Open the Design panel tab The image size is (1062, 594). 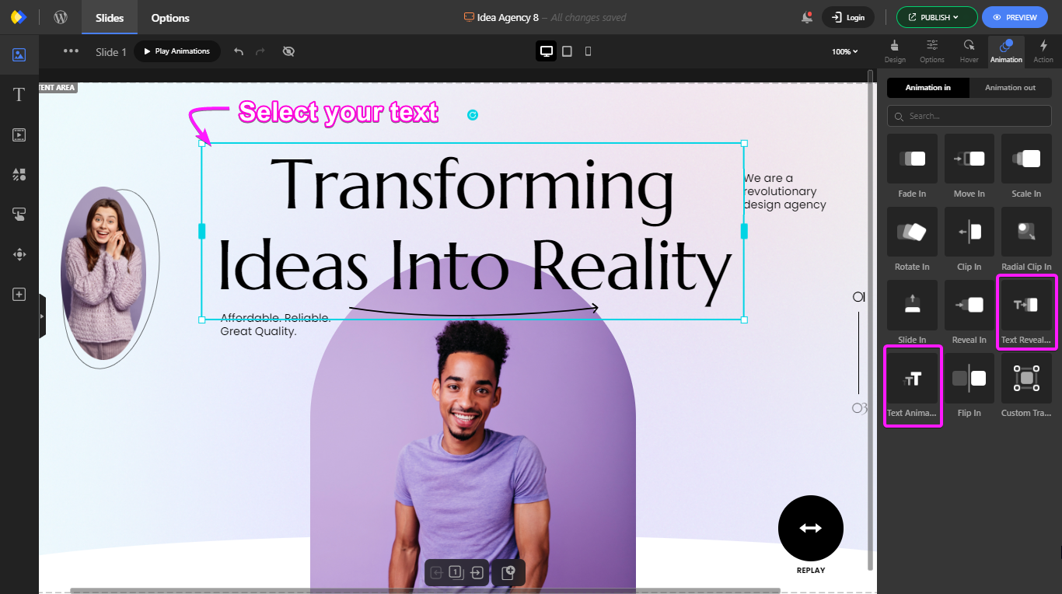[x=895, y=51]
